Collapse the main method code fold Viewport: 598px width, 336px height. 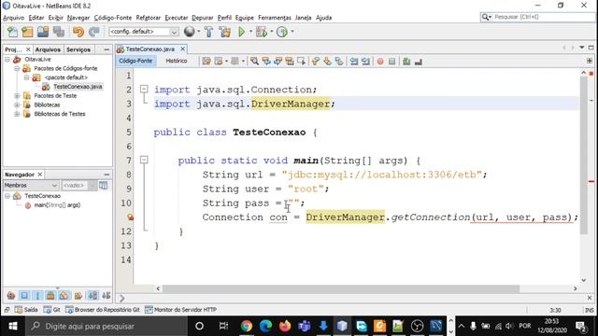pyautogui.click(x=144, y=160)
